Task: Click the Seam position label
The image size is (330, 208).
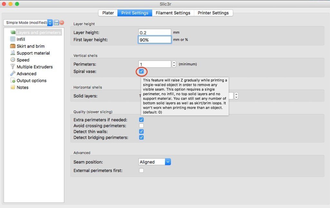Action: pos(88,162)
